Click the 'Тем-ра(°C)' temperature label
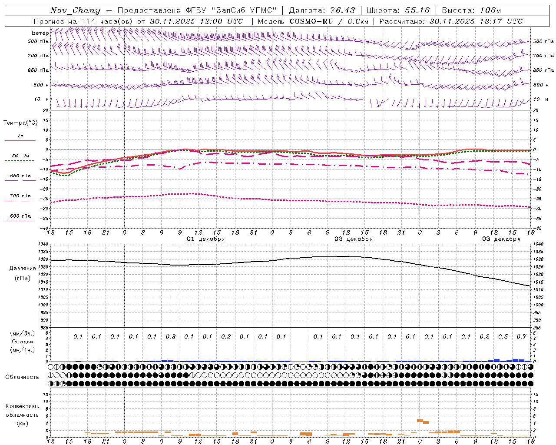Viewport: 556px width, 445px height. [x=20, y=123]
